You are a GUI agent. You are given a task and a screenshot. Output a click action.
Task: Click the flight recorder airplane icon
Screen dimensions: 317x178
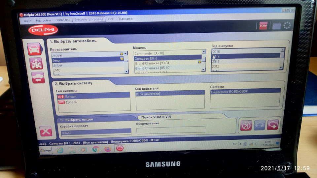tap(246, 126)
